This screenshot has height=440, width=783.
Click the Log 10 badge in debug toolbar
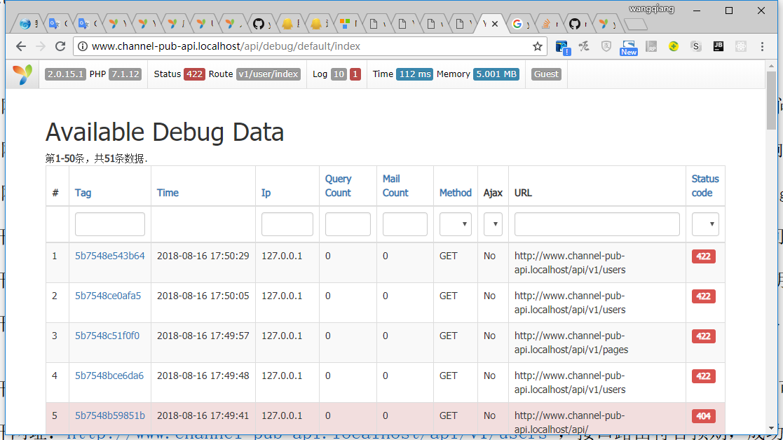339,74
